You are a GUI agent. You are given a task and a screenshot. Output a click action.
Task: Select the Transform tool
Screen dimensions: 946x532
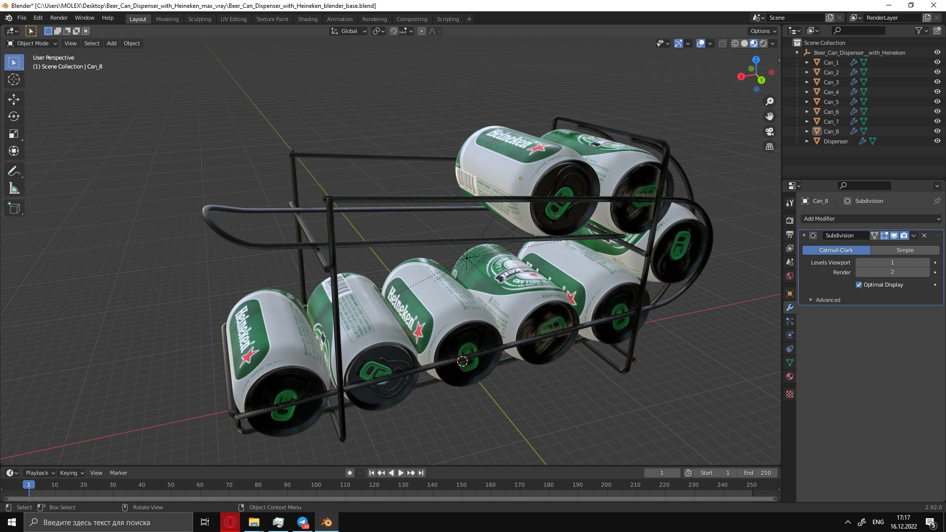pyautogui.click(x=14, y=151)
